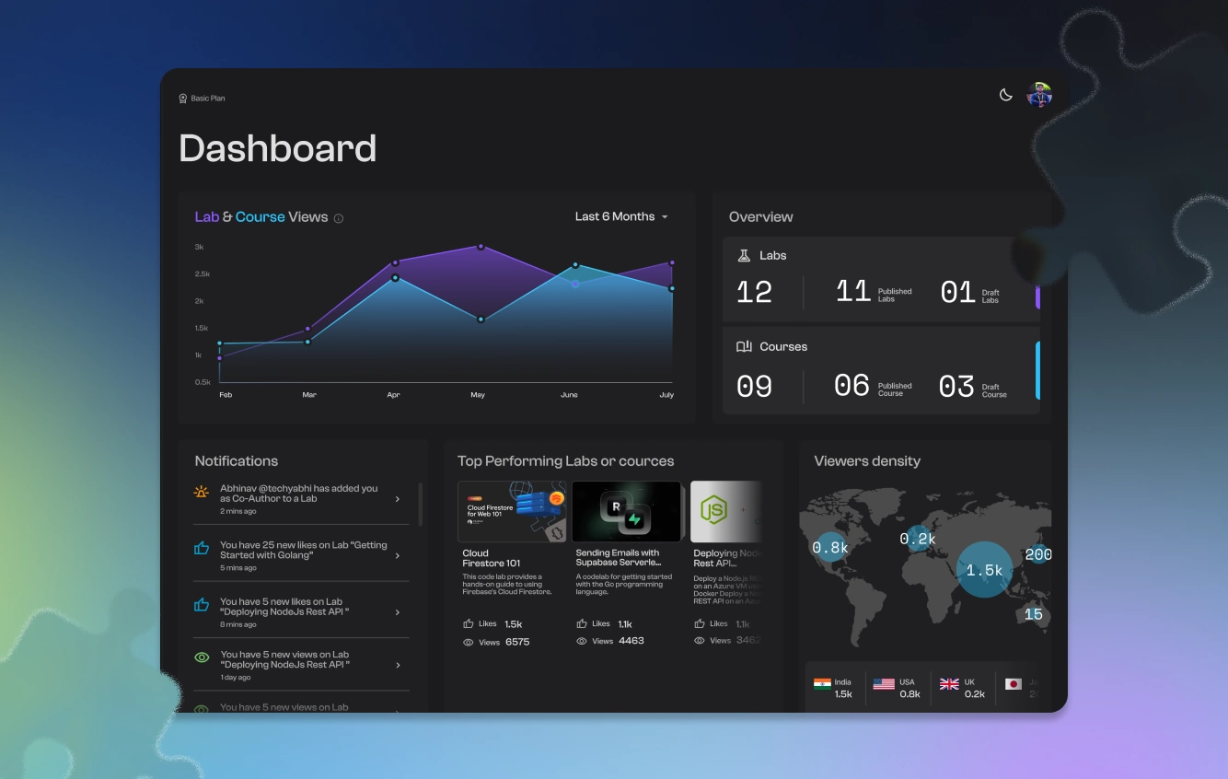This screenshot has width=1228, height=779.
Task: Click the Basic Plan badge icon
Action: (x=183, y=99)
